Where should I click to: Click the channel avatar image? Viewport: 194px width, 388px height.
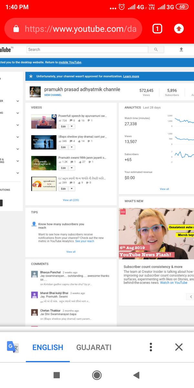[35, 92]
